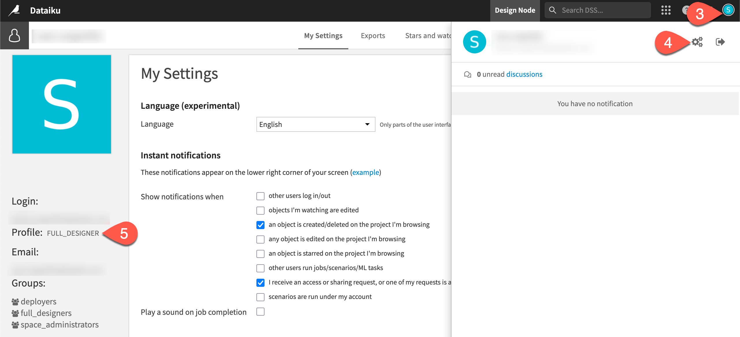Screen dimensions: 740x337
Task: Open the Language dropdown
Action: click(316, 124)
